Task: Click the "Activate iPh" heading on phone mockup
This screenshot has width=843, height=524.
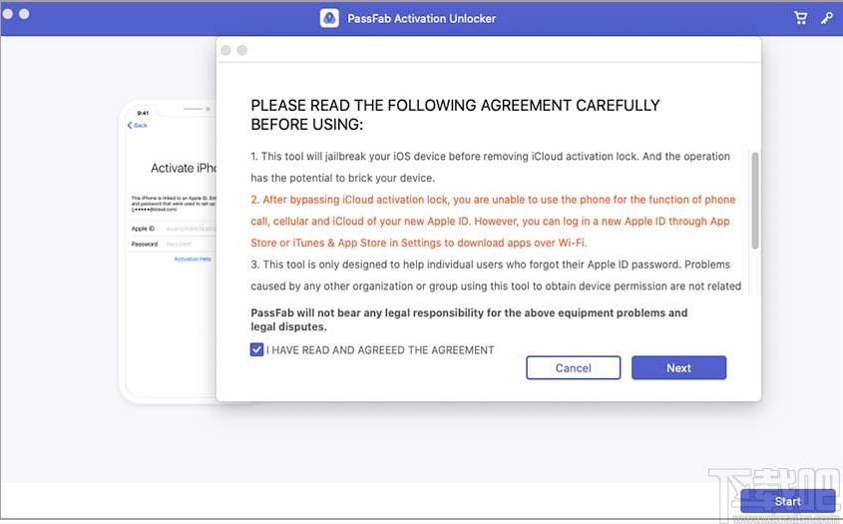Action: tap(184, 168)
